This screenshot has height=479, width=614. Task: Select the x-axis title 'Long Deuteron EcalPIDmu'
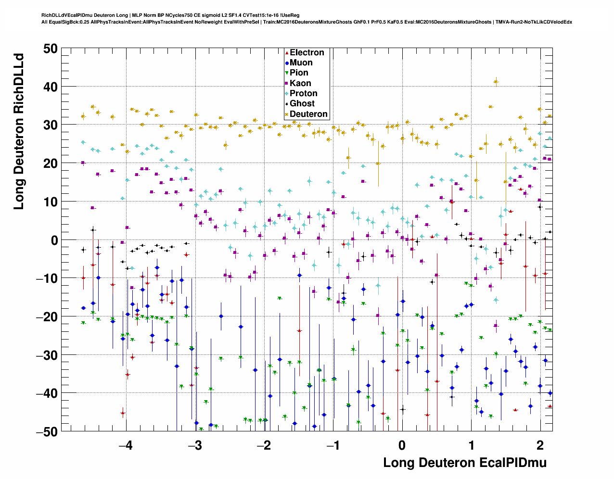tap(464, 463)
